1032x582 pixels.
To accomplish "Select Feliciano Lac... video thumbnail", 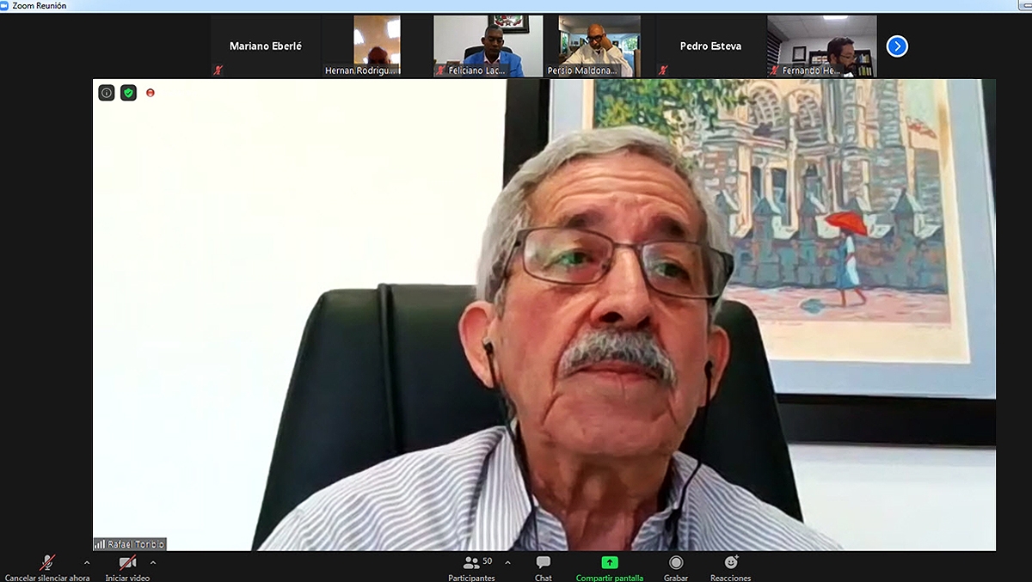I will tap(488, 46).
